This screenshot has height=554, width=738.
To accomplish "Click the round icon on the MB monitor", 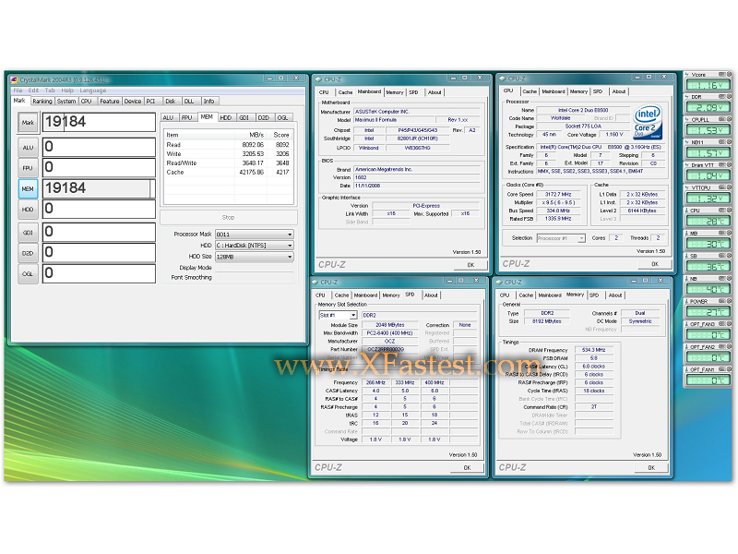I will click(729, 234).
